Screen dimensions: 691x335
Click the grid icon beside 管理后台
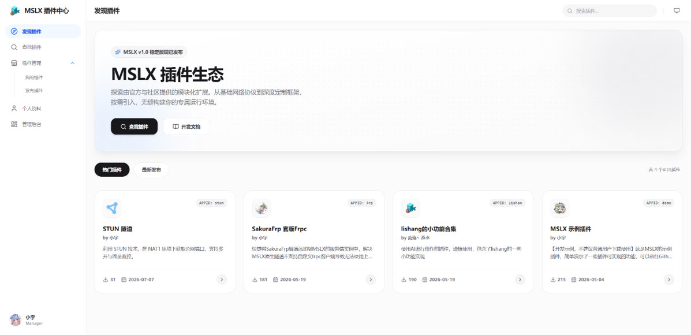pyautogui.click(x=14, y=124)
